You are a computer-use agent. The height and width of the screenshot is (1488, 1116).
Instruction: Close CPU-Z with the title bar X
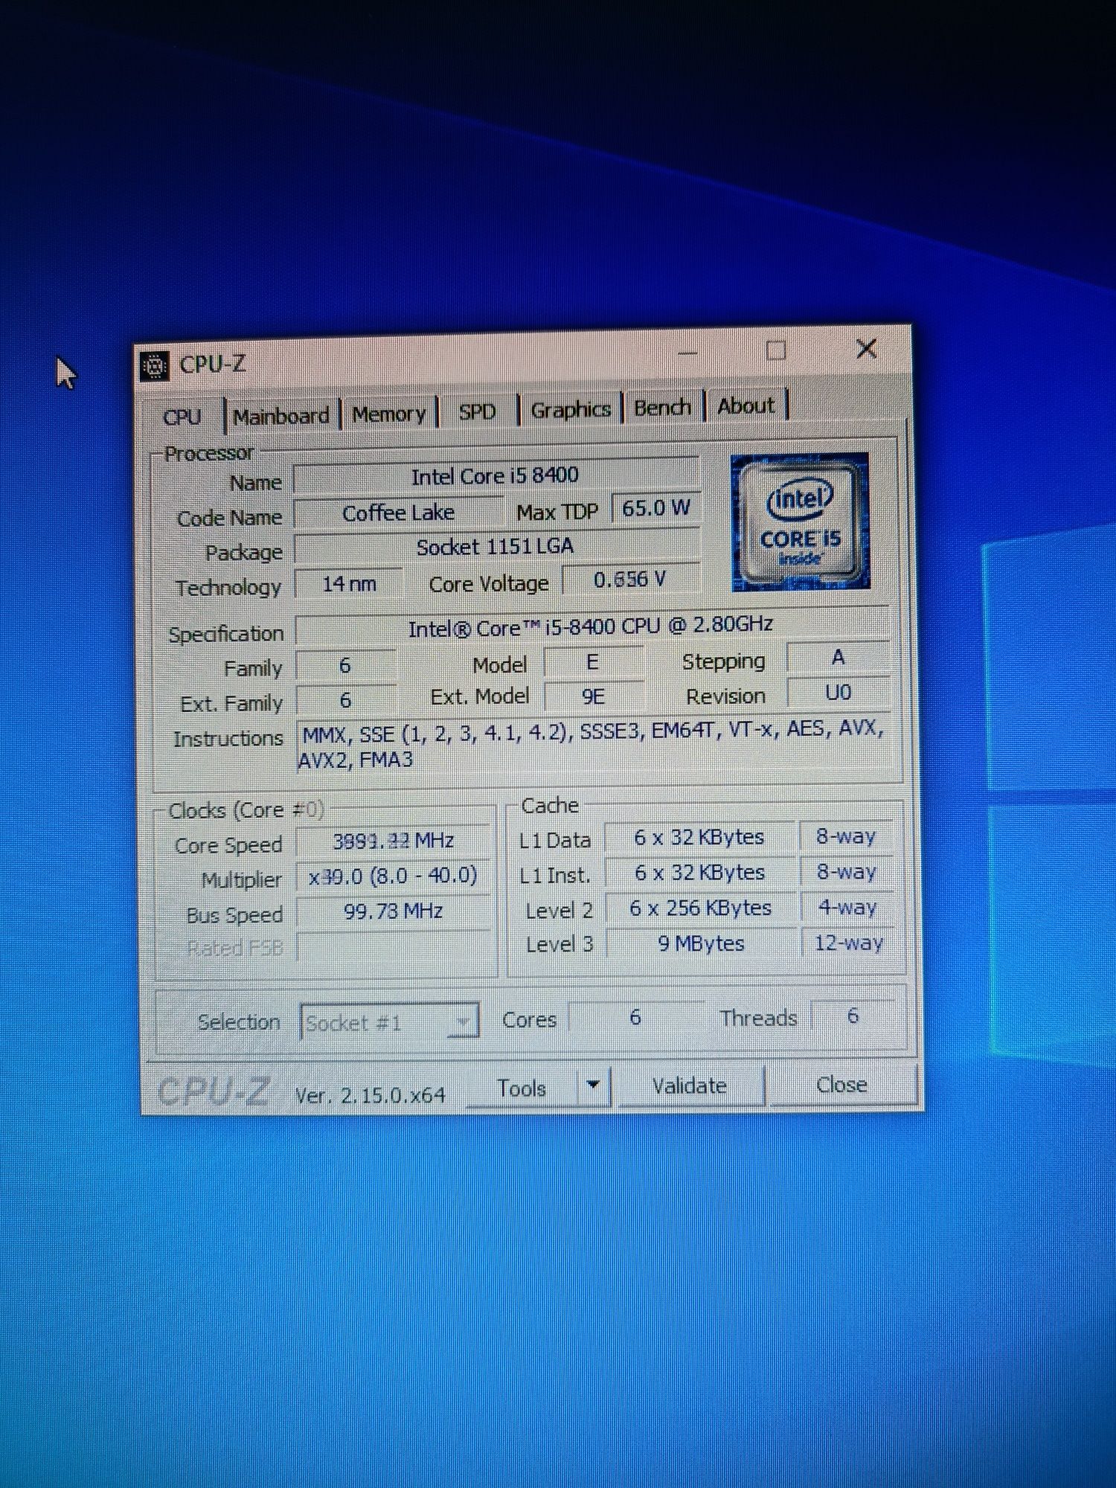(x=866, y=347)
